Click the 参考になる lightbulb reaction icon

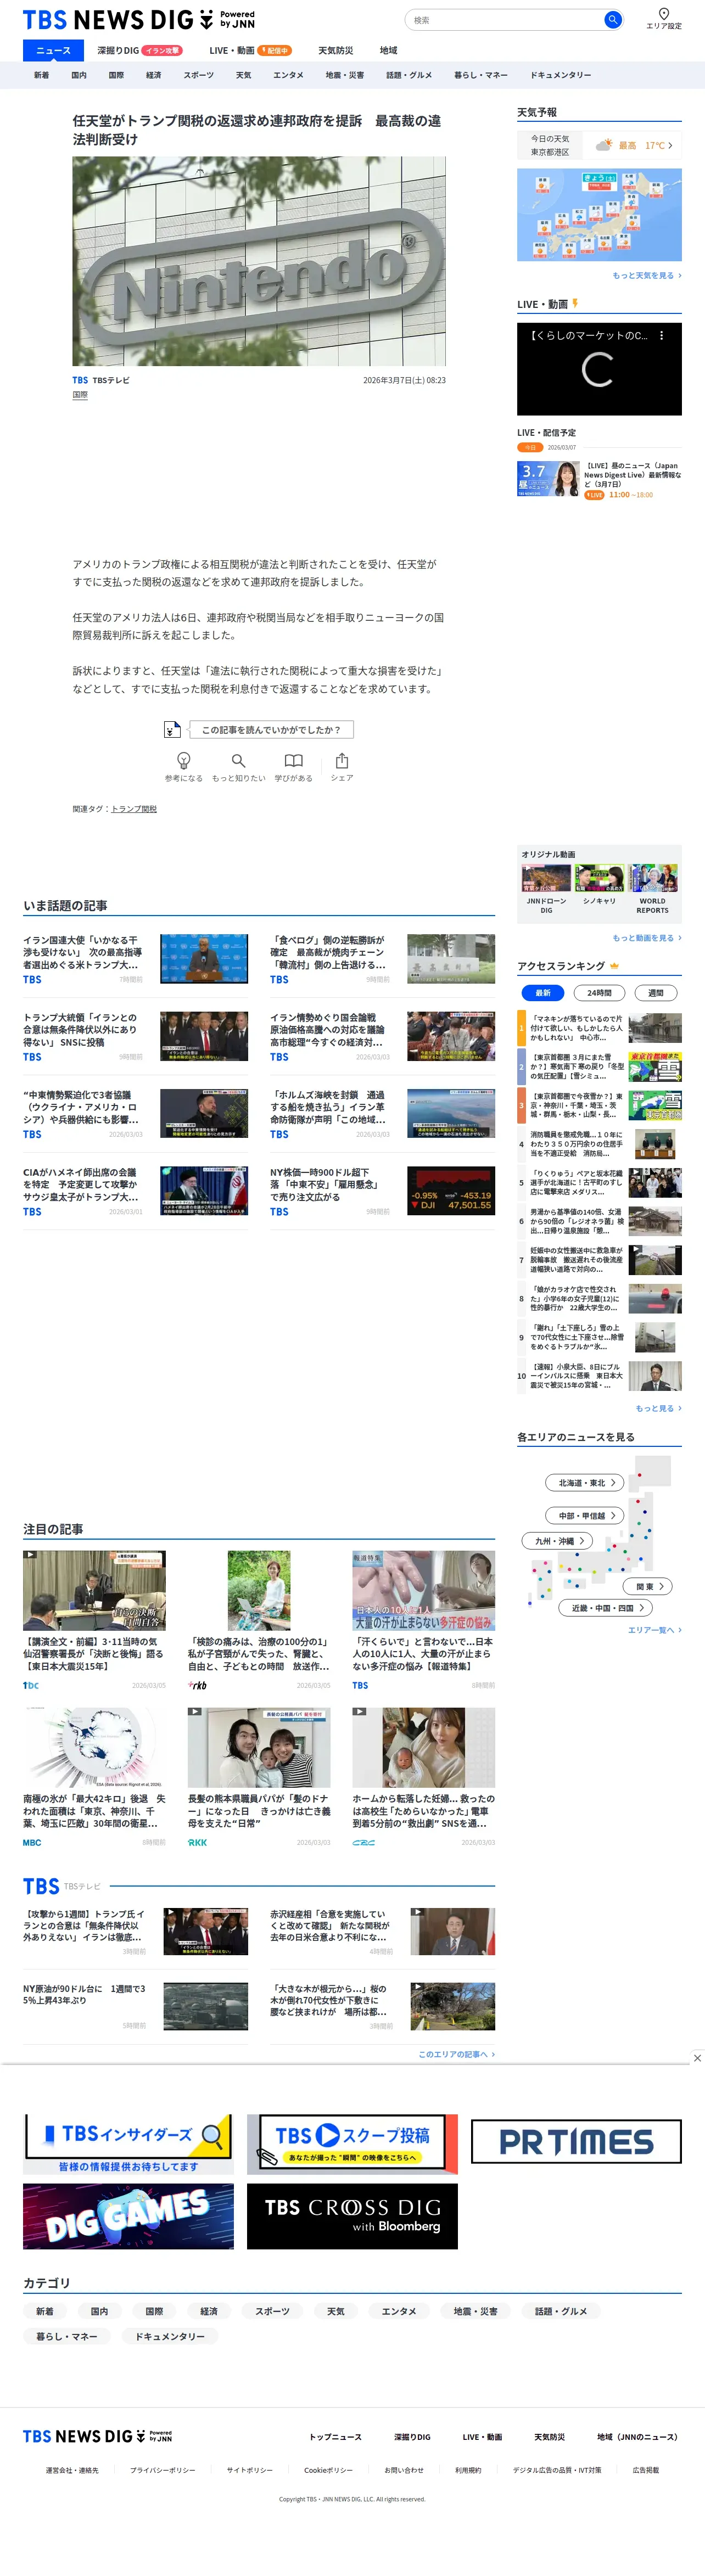183,760
